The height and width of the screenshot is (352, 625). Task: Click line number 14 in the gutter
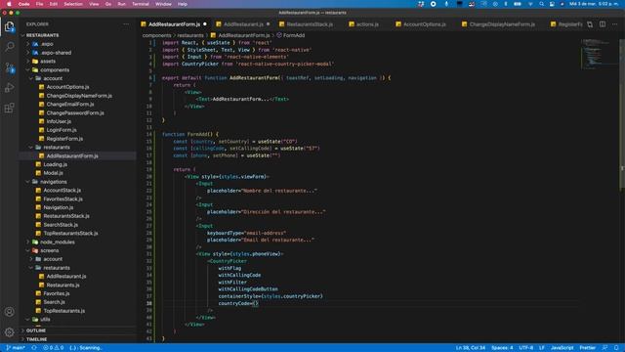[x=149, y=135]
